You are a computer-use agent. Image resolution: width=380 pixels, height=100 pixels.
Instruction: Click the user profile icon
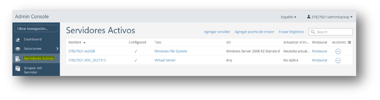(309, 17)
